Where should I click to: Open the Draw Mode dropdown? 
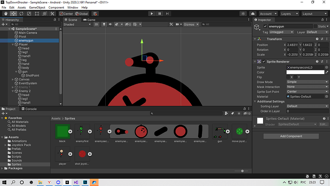coord(307,82)
